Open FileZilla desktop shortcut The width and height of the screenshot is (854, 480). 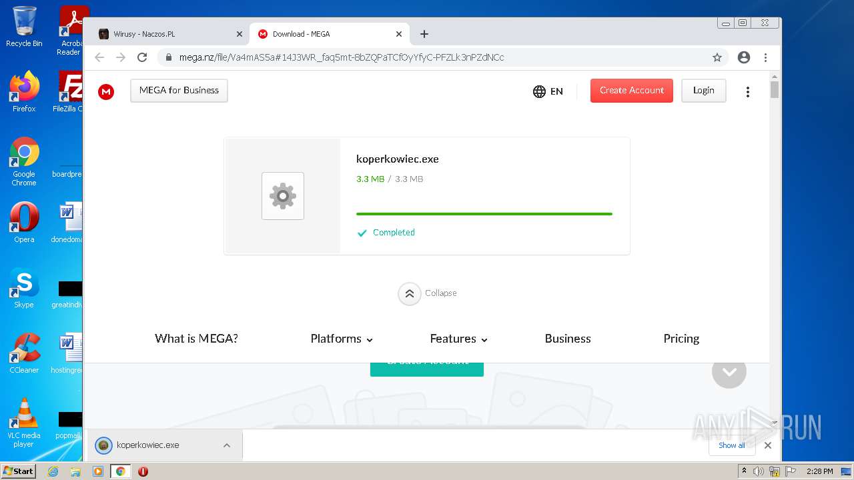click(69, 91)
